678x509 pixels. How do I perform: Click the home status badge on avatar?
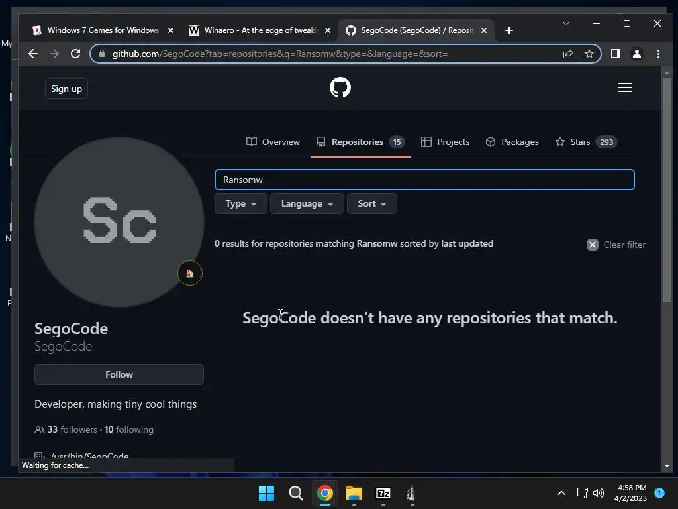point(190,273)
